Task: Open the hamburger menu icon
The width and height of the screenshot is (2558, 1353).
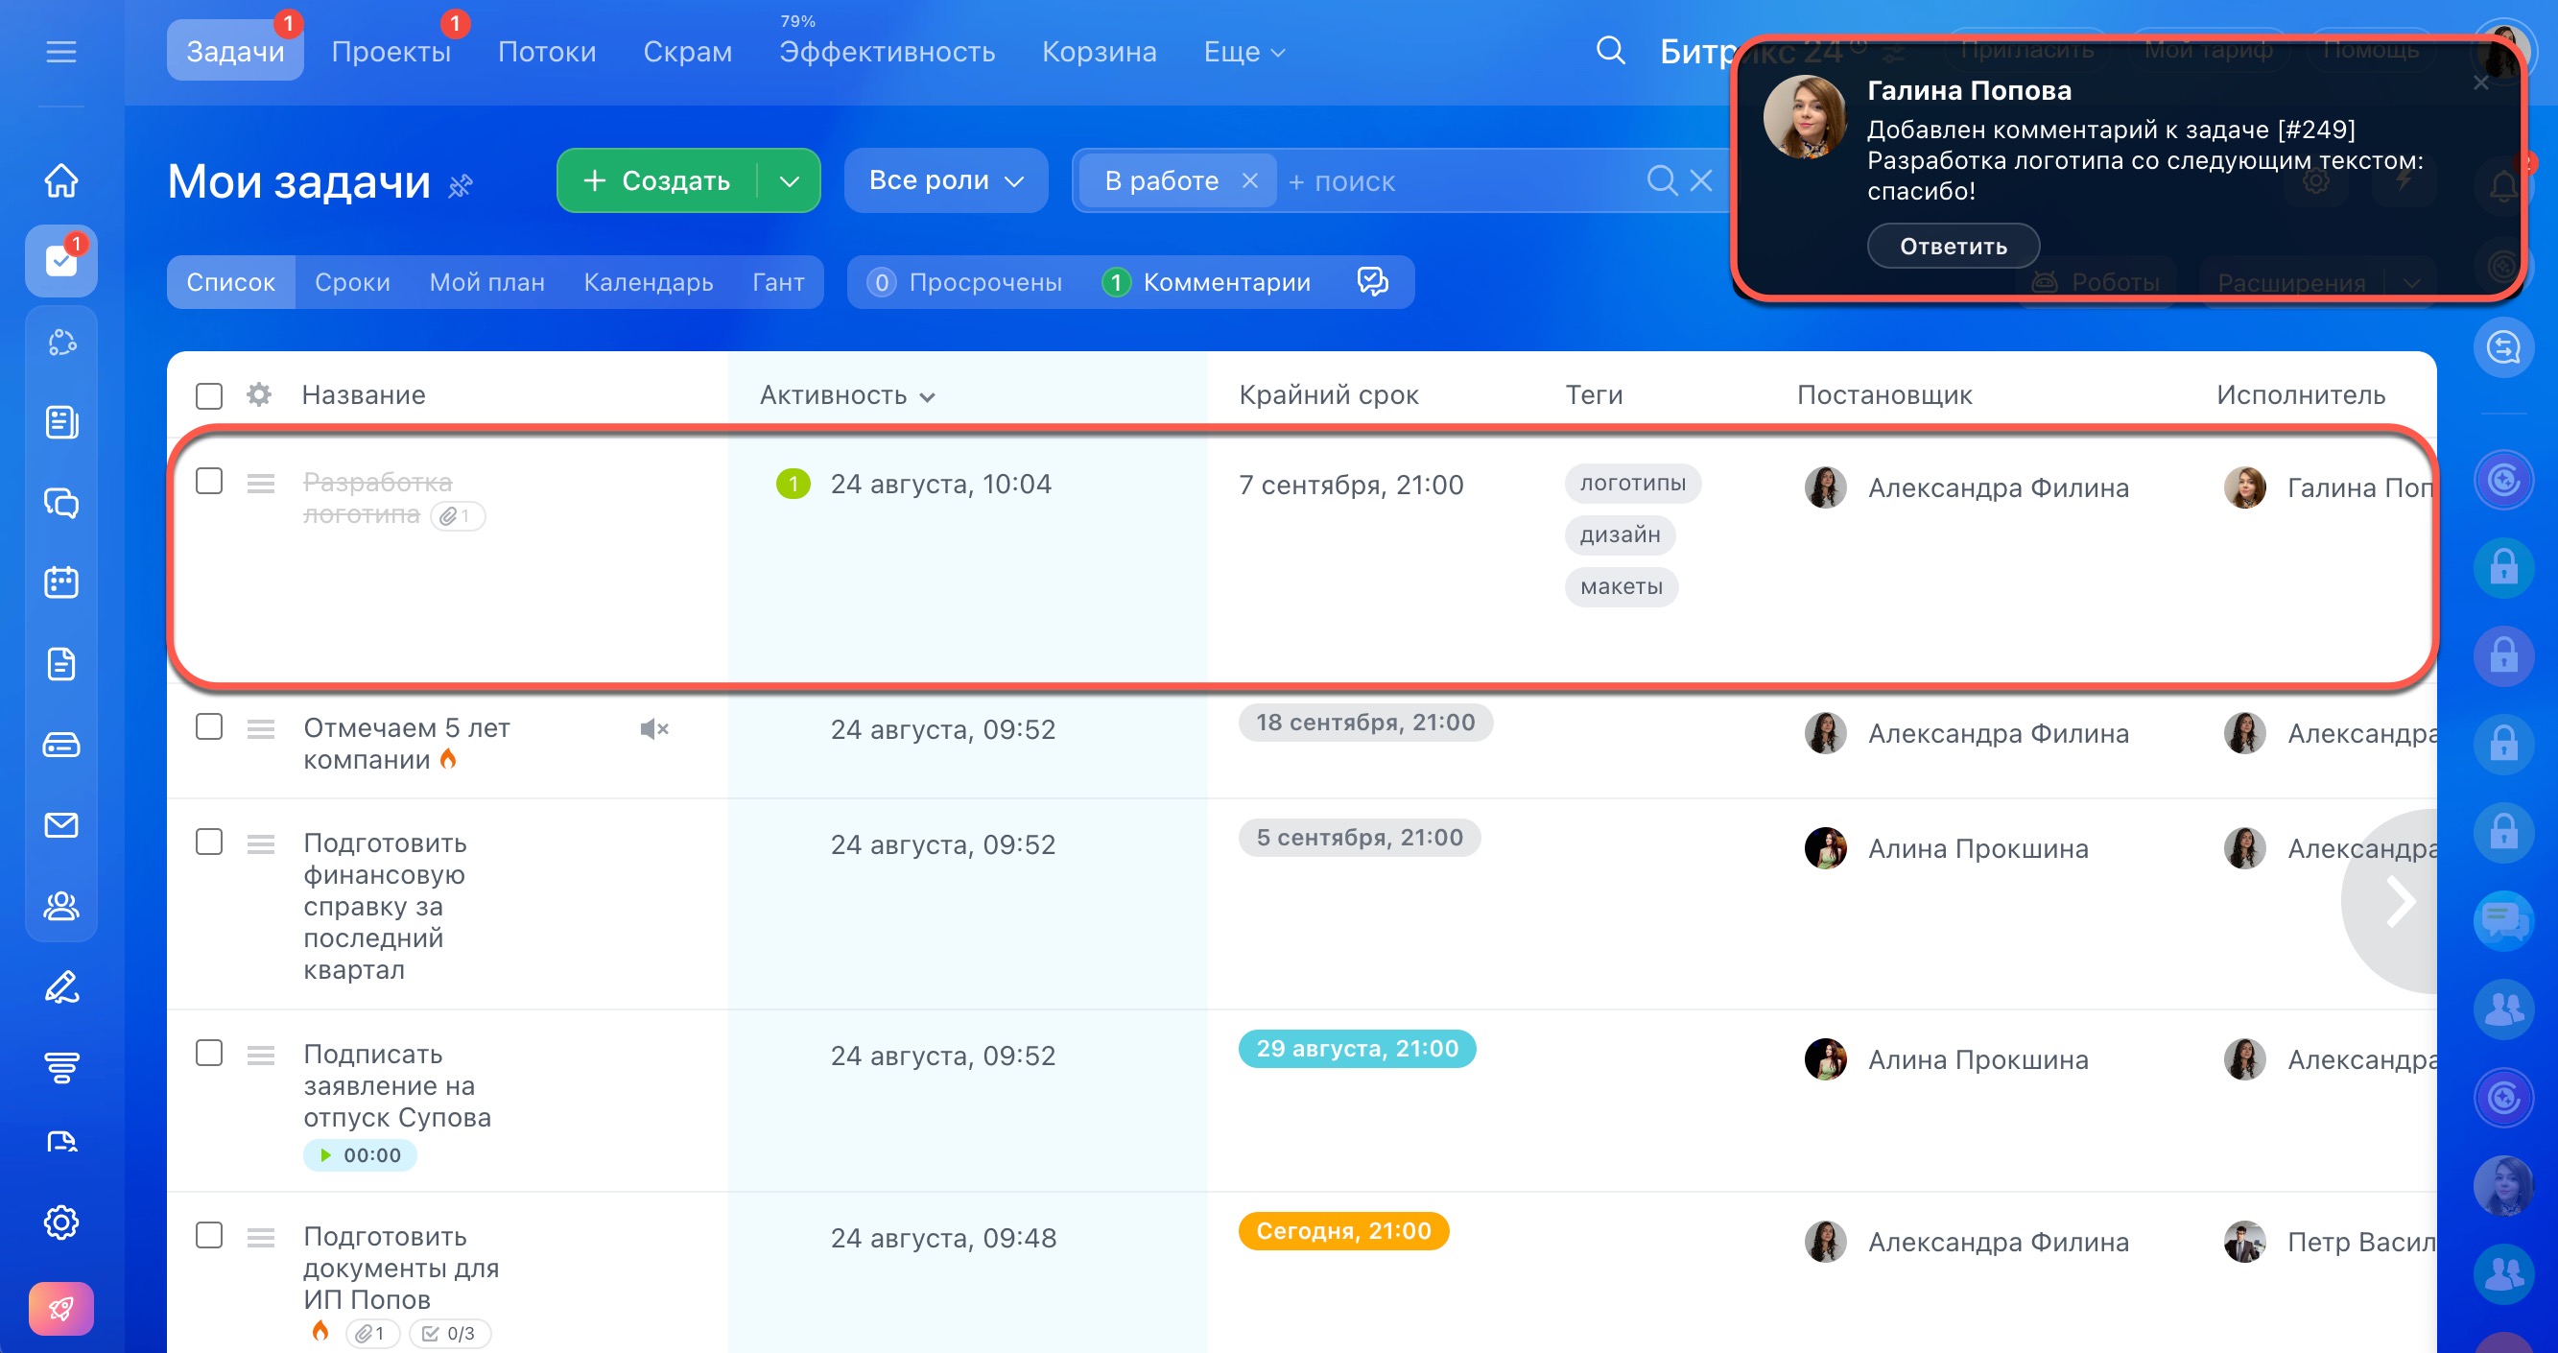Action: pos(61,52)
